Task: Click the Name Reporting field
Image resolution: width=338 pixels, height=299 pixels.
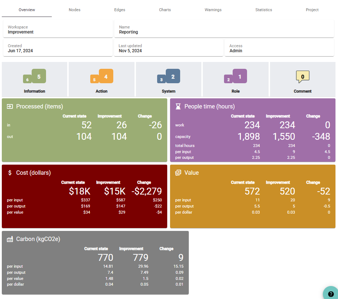Action: click(x=224, y=29)
